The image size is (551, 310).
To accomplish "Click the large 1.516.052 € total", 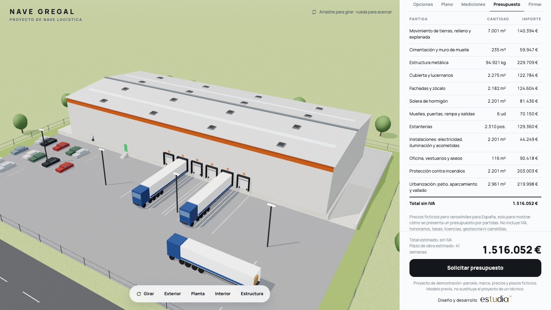I will pos(512,250).
